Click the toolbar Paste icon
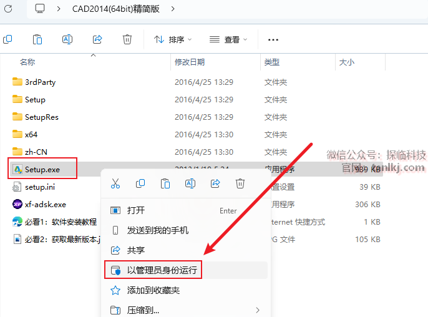This screenshot has width=428, height=317. pos(37,39)
